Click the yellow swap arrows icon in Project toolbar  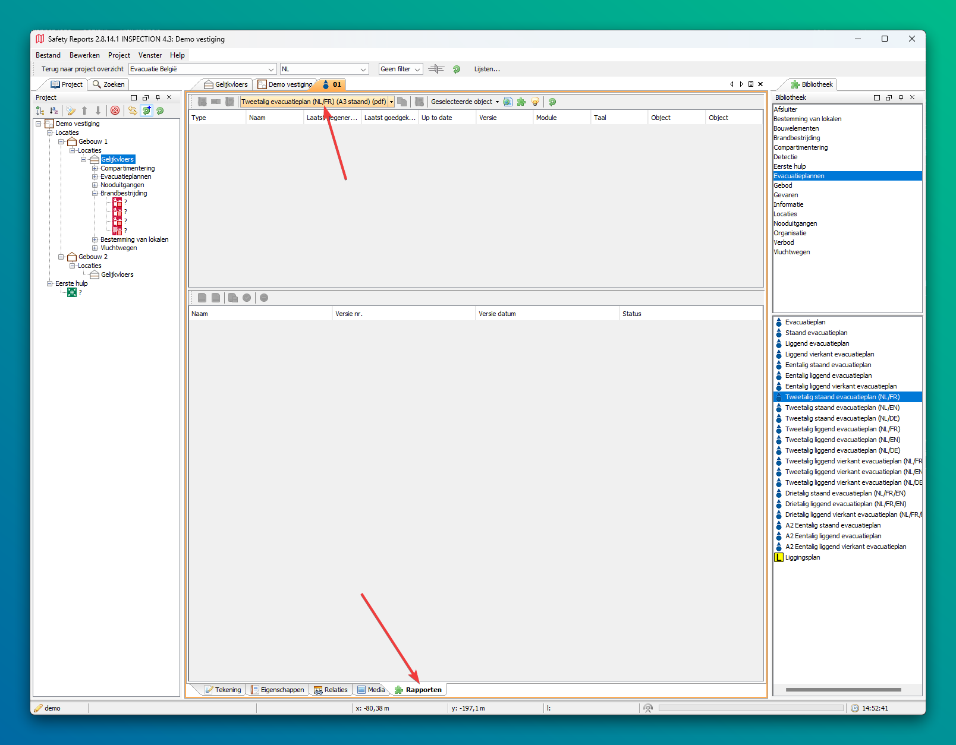click(x=132, y=111)
